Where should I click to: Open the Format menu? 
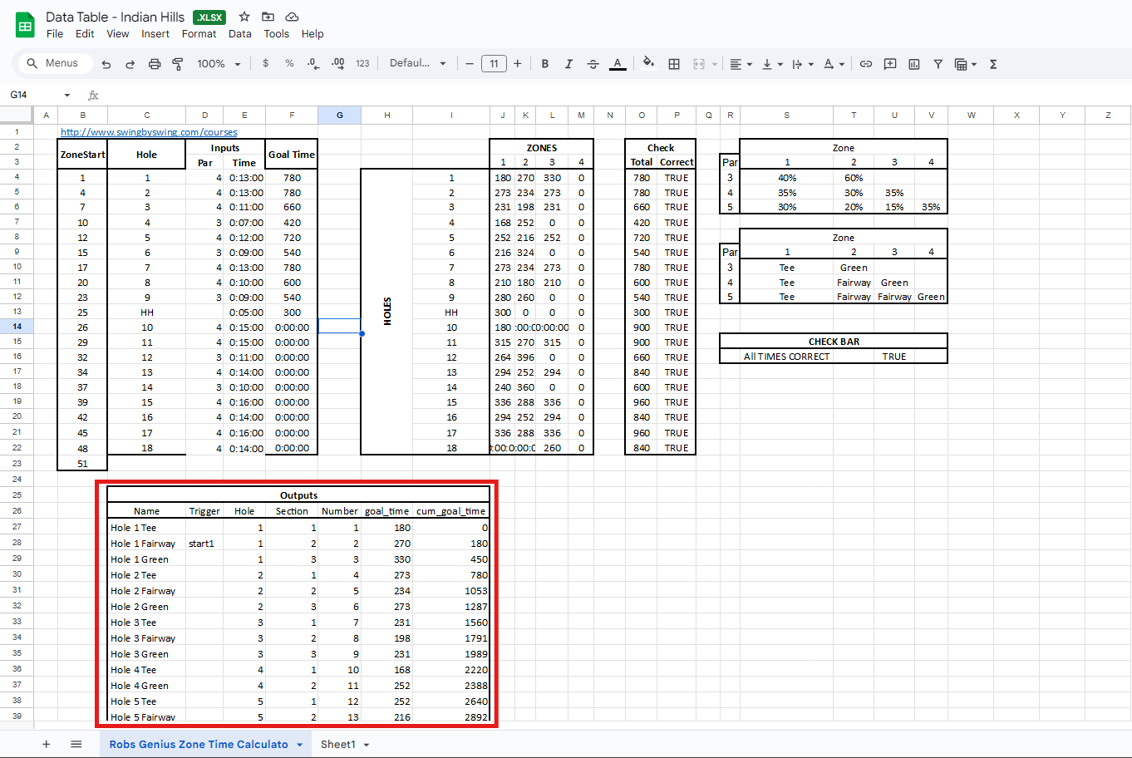pos(199,34)
